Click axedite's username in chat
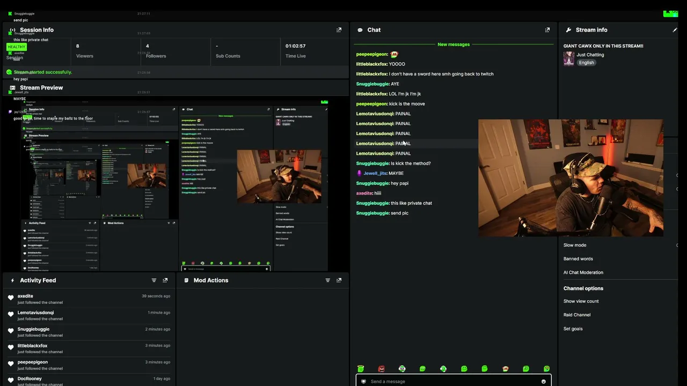687x386 pixels. (364, 194)
